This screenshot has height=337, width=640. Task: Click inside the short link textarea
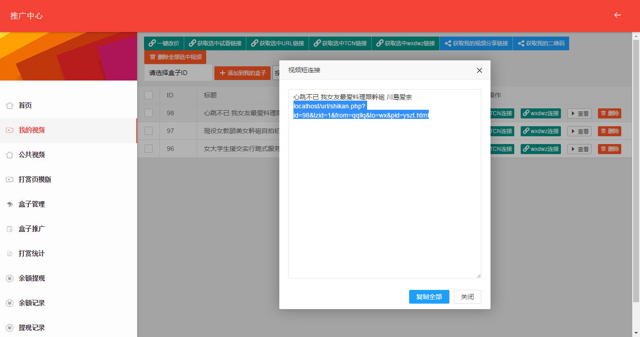[385, 184]
